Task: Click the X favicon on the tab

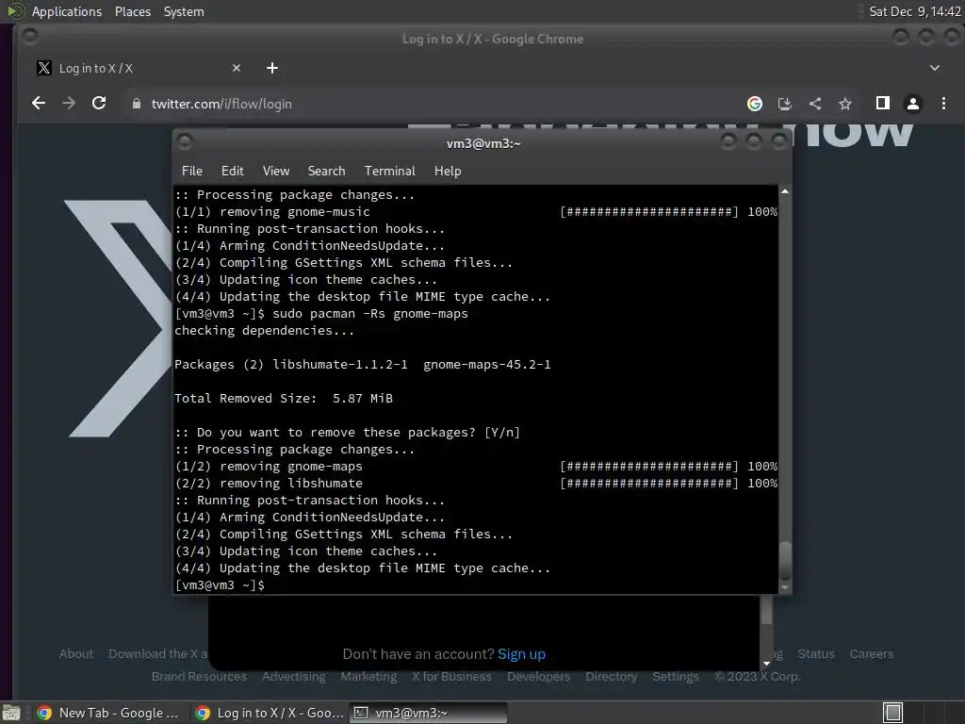Action: 43,68
